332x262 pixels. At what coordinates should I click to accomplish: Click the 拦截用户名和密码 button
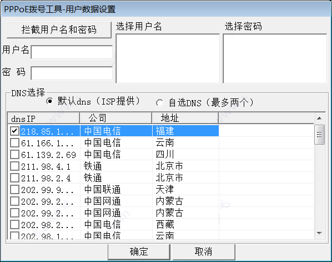[59, 30]
